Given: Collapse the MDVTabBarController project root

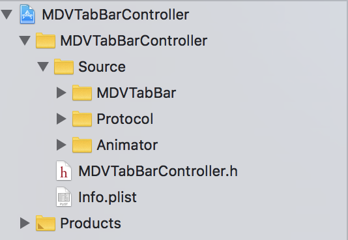Looking at the screenshot, I should point(7,14).
